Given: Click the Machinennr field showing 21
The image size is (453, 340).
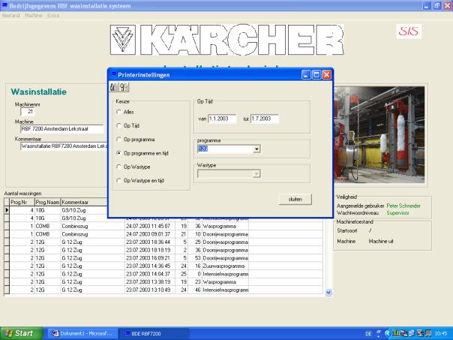Looking at the screenshot, I should point(28,112).
